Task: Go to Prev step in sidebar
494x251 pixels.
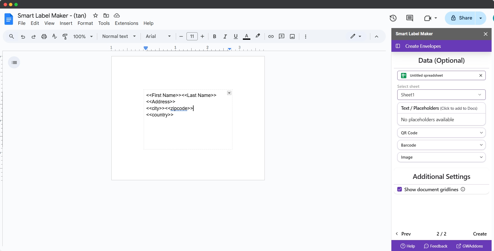Action: [403, 234]
